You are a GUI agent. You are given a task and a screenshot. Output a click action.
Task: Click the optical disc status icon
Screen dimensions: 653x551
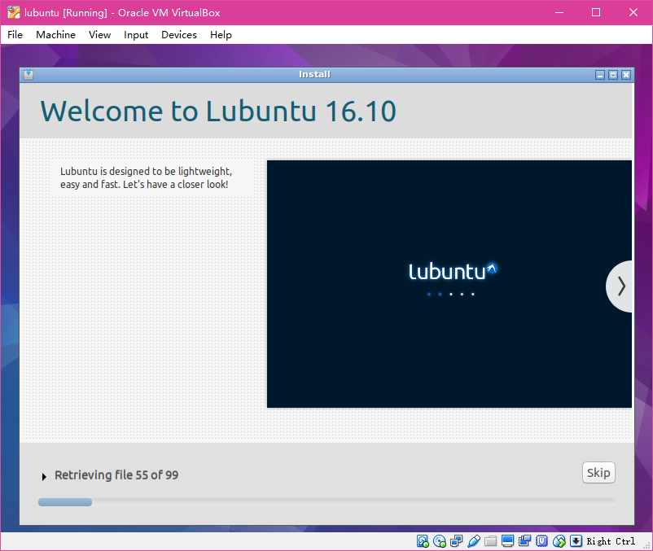(440, 541)
